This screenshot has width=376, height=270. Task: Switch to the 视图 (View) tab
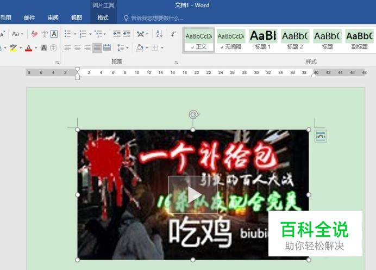point(77,17)
